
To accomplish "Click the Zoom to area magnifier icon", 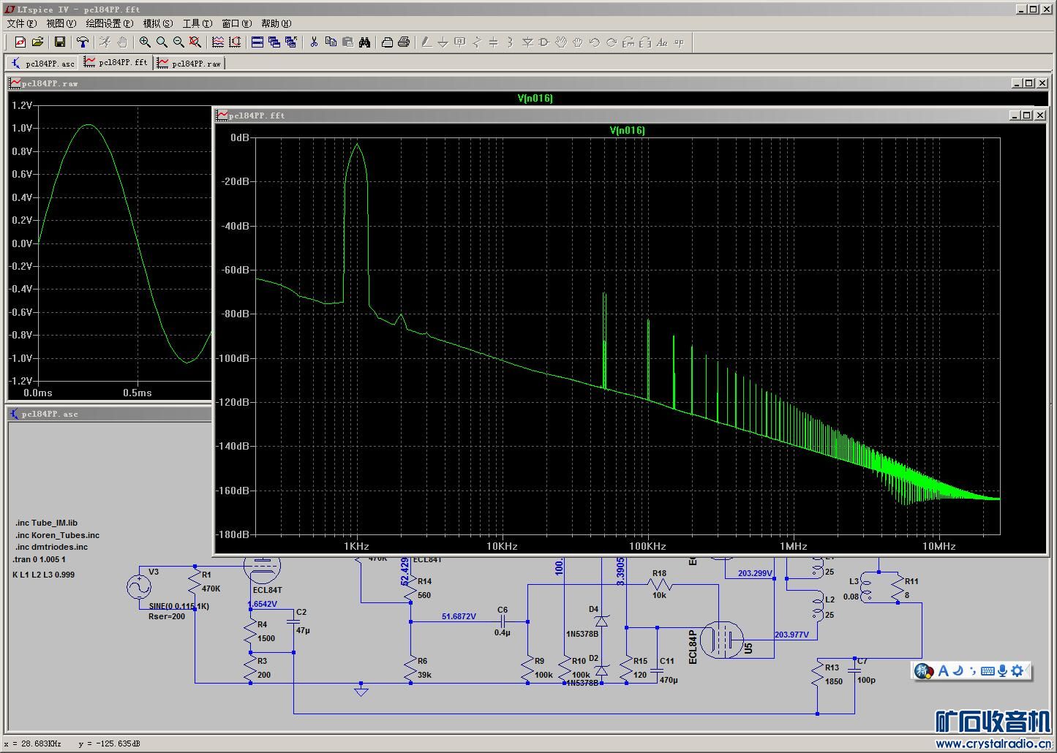I will (162, 42).
